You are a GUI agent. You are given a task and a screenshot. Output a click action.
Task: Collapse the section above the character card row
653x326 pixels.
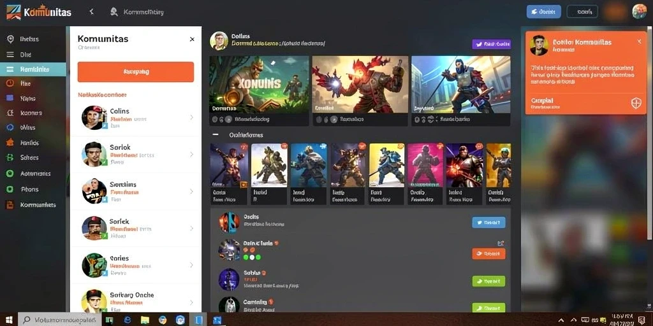216,135
